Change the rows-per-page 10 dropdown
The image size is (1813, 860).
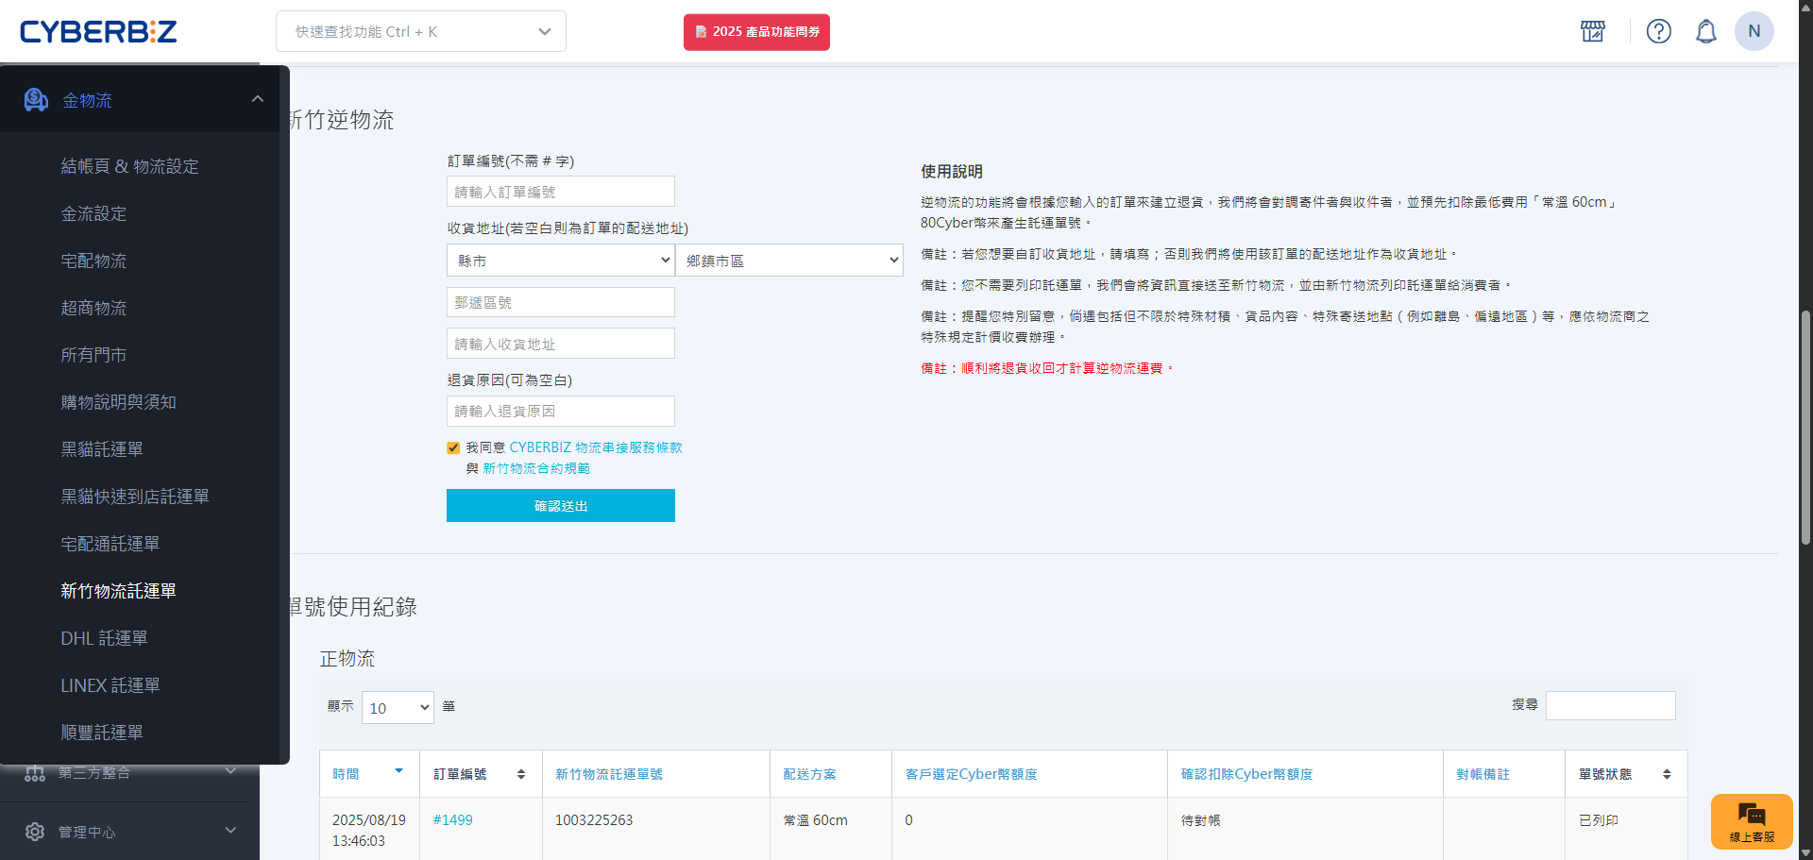tap(398, 708)
